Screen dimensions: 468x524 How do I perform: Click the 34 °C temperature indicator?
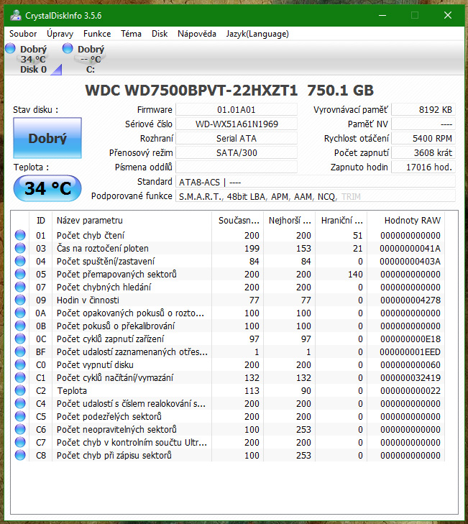click(47, 188)
